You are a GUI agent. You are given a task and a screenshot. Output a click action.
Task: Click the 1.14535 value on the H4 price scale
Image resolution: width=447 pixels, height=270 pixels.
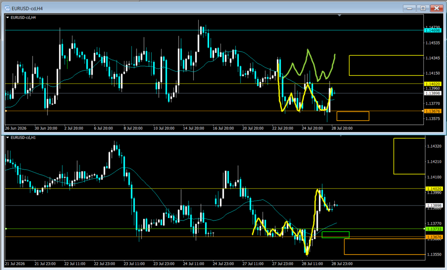pyautogui.click(x=433, y=43)
